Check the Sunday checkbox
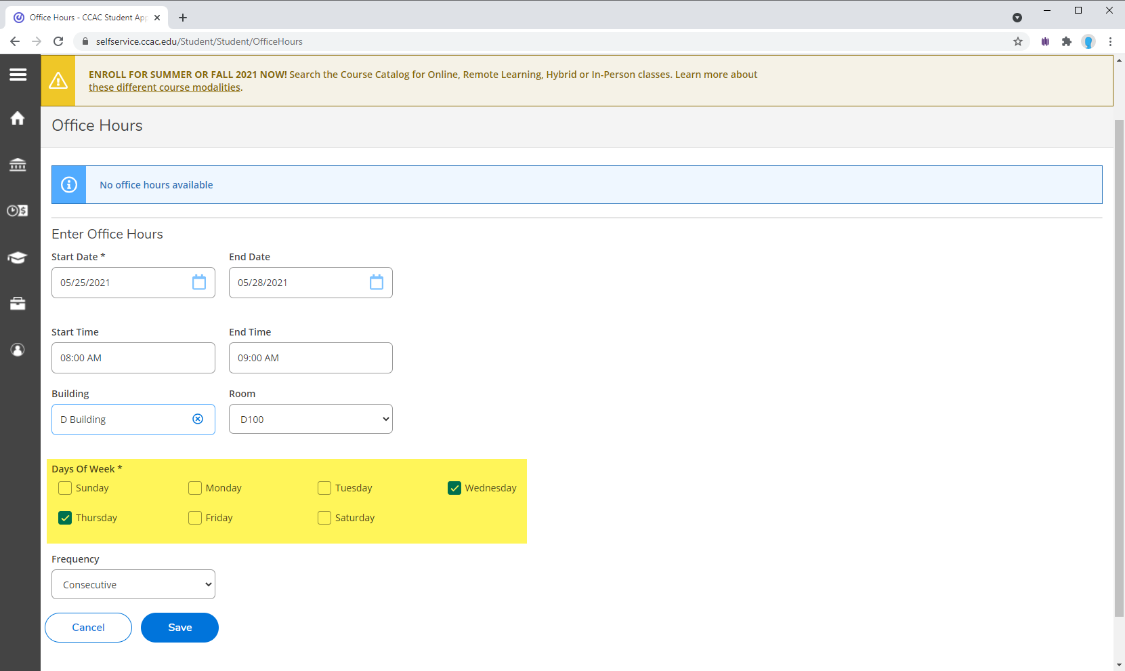 tap(65, 488)
